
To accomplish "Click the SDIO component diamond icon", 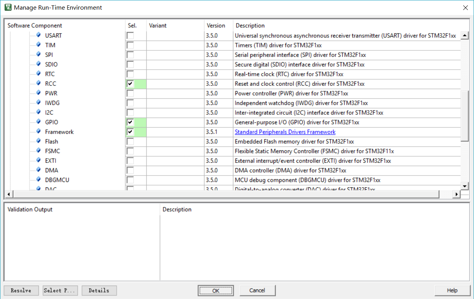I will pos(39,64).
